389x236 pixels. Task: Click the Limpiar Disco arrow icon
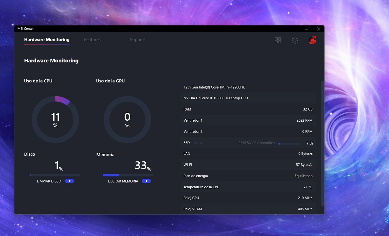click(69, 181)
